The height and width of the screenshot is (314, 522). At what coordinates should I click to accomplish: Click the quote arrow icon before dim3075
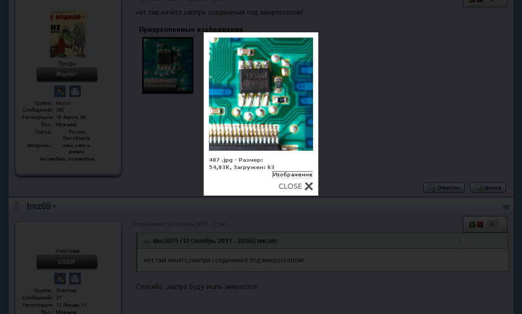pyautogui.click(x=146, y=241)
